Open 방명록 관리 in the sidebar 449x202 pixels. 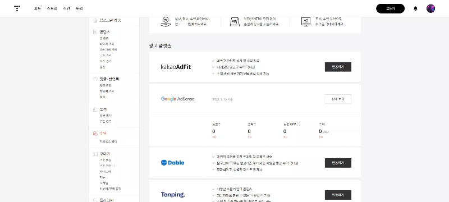click(107, 91)
